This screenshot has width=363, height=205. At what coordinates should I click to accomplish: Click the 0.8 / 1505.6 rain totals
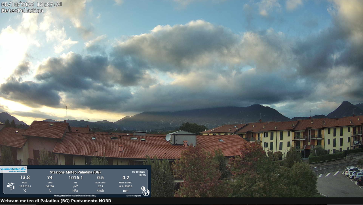126,186
